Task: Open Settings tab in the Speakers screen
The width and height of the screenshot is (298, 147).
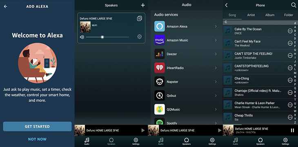Action: (136, 141)
